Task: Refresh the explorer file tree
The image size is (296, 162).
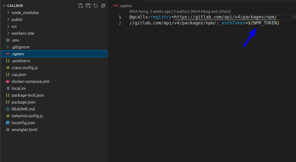Action: [x=96, y=6]
